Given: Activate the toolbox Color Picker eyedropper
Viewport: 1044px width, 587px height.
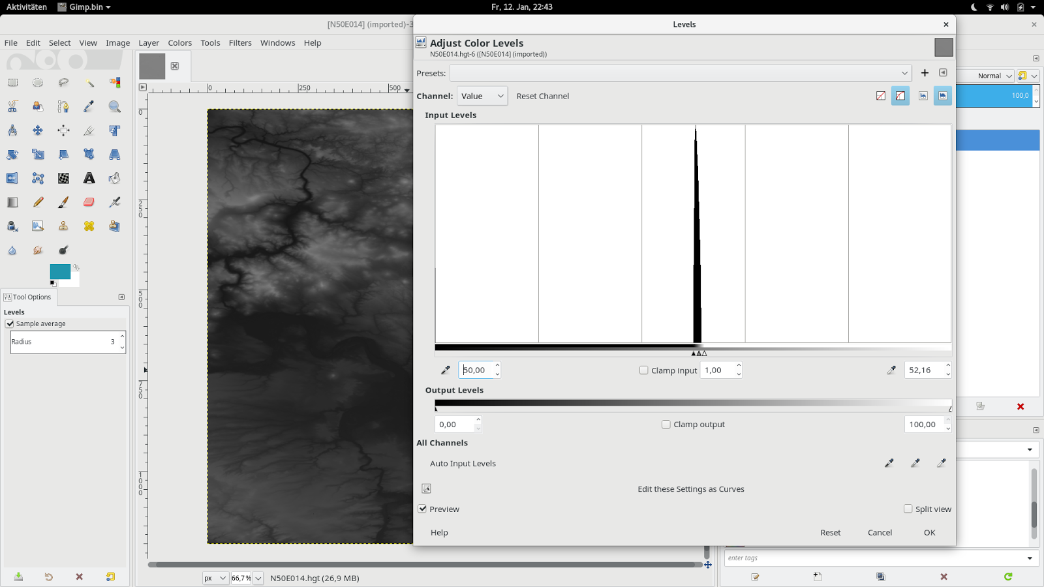Looking at the screenshot, I should [x=89, y=106].
